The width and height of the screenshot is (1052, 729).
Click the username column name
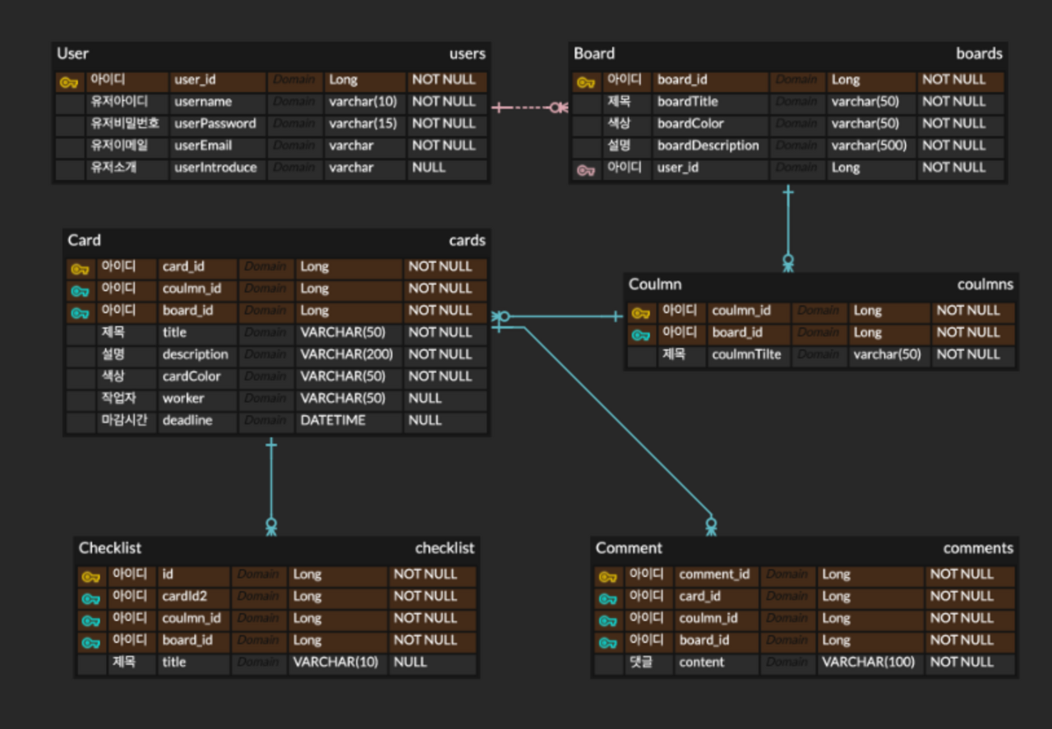203,102
